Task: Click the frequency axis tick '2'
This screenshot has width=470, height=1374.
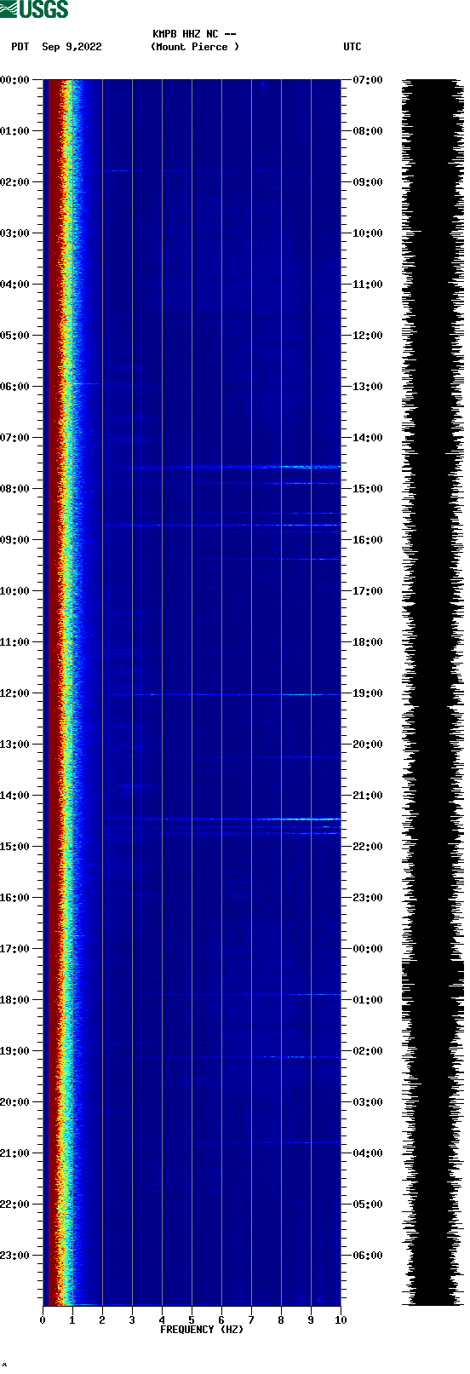Action: tap(102, 1320)
